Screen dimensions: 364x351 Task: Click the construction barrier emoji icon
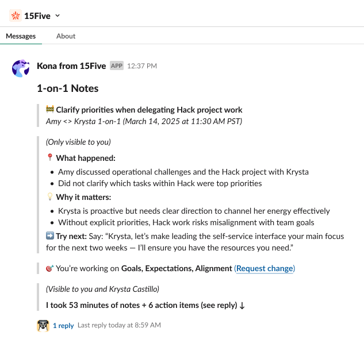(50, 110)
